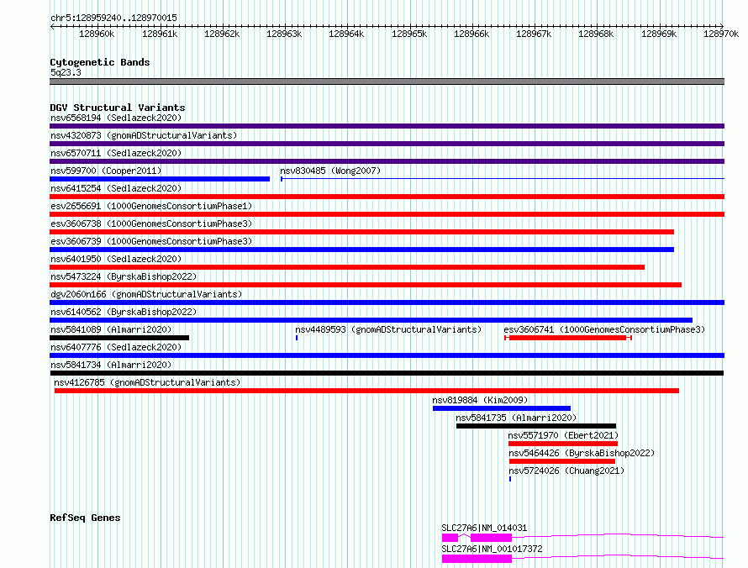Screen dimensions: 748x568
Task: Open dgv2060n166 (gnomADStructuralVariants) label
Action: [x=146, y=294]
